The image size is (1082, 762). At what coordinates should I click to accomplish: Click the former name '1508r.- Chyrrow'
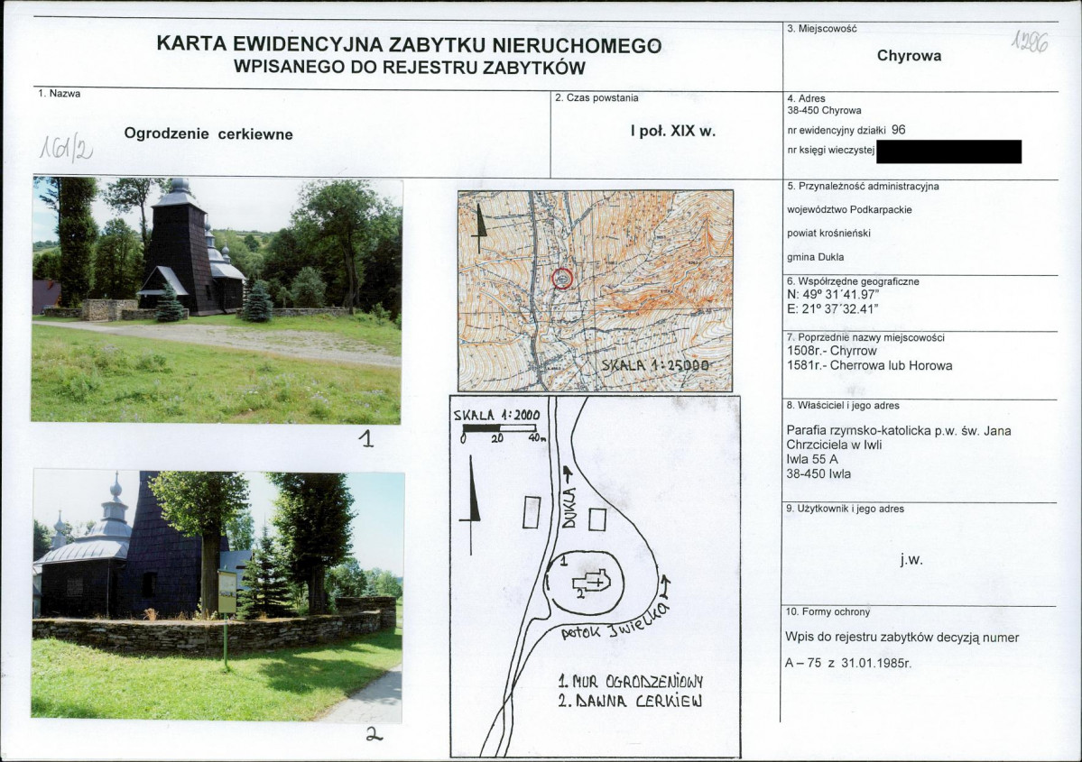click(831, 351)
